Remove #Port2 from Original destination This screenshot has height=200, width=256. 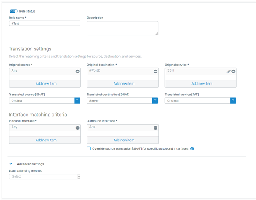[155, 71]
